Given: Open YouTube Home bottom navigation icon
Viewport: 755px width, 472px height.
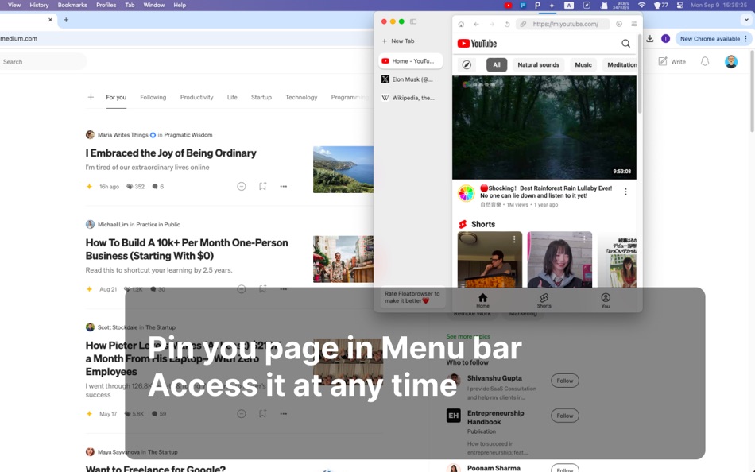Looking at the screenshot, I should [482, 300].
